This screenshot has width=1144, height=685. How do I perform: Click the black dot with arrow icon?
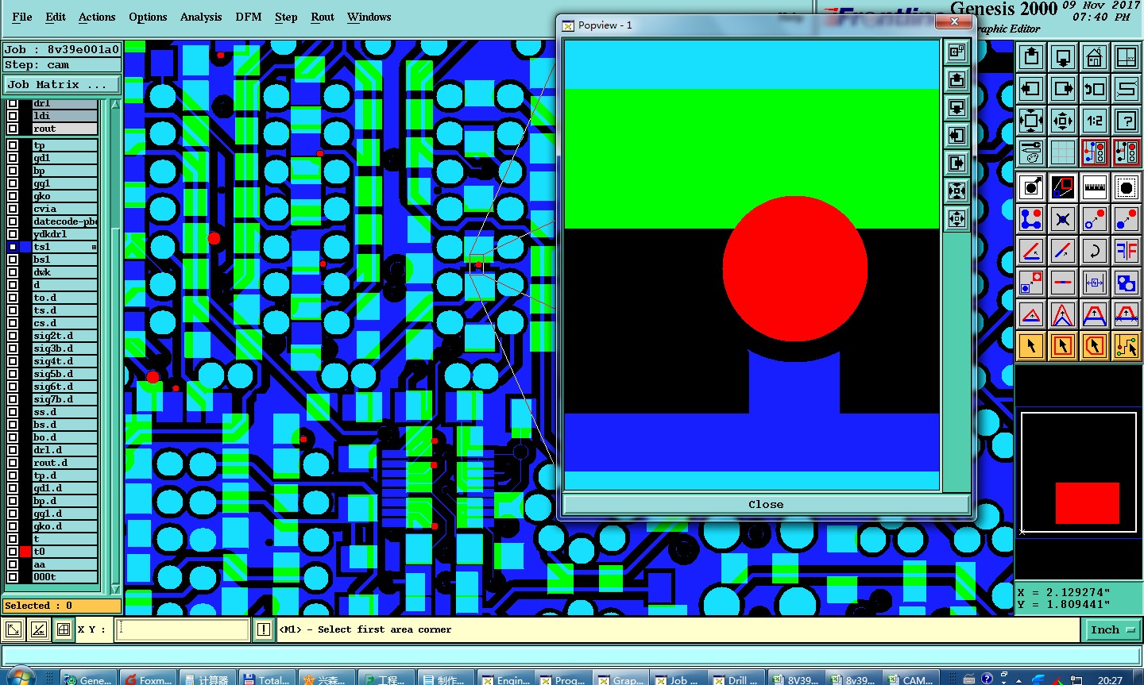click(1031, 187)
